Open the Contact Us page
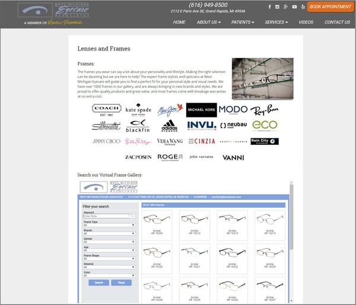The image size is (356, 305). click(x=337, y=23)
